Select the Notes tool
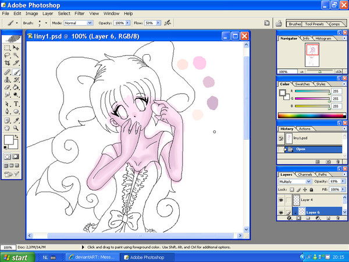 [x=7, y=121]
